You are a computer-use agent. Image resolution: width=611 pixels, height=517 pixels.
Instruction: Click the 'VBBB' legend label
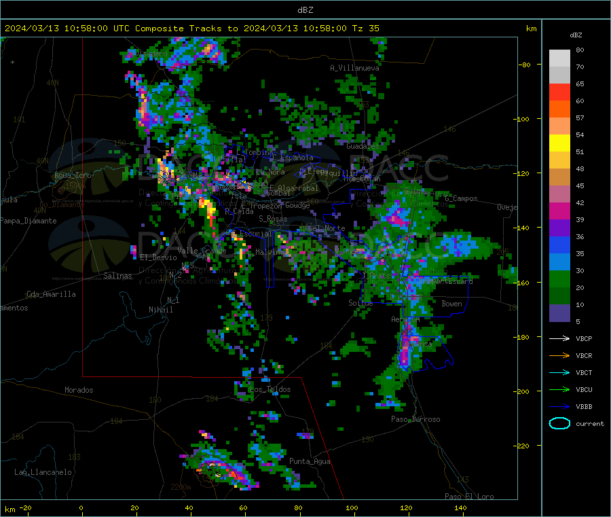point(584,407)
